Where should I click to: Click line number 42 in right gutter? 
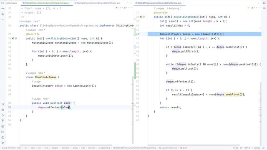pyautogui.click(x=137, y=34)
